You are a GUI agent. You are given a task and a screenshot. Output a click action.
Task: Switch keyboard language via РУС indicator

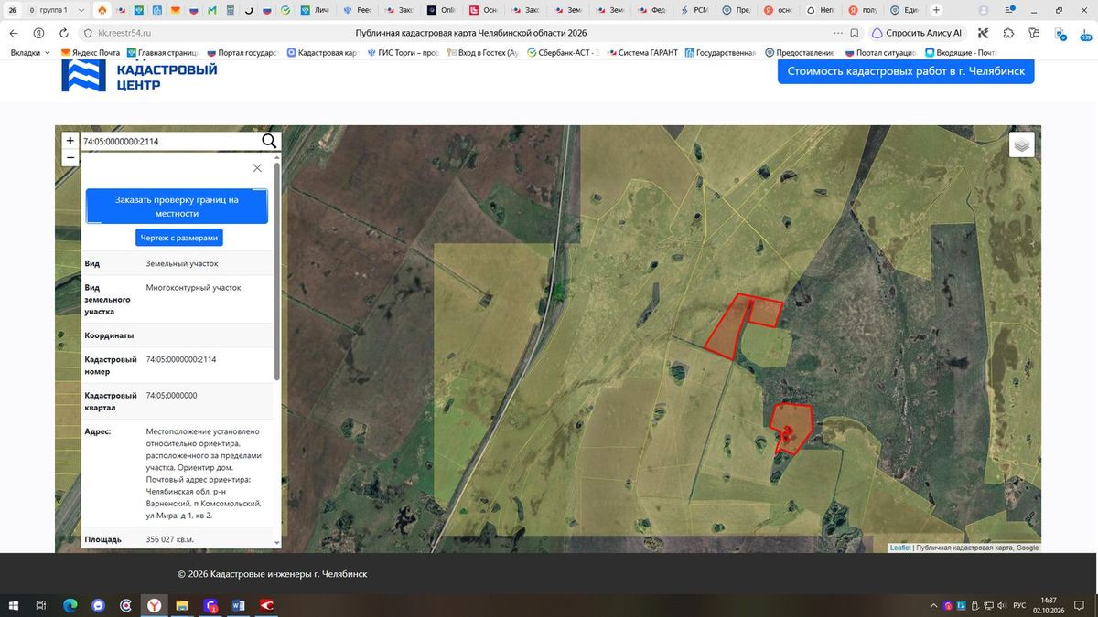tap(1019, 606)
